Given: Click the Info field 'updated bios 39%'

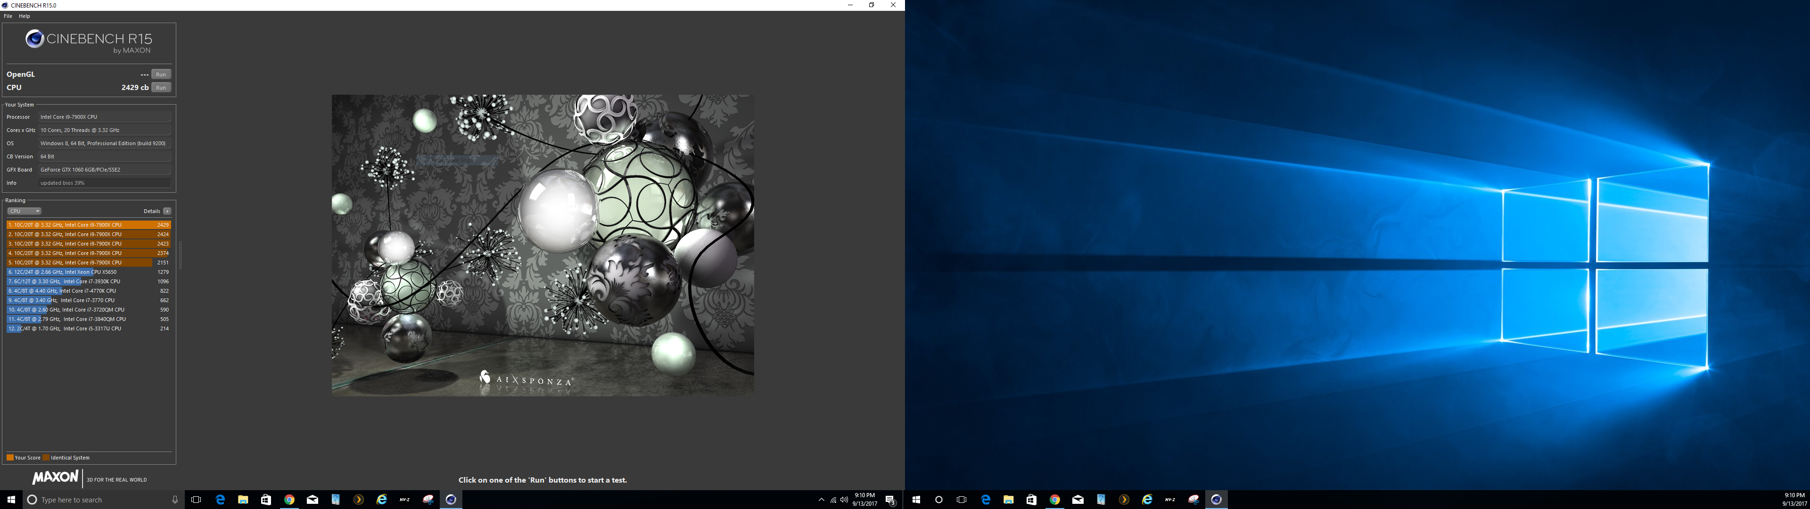Looking at the screenshot, I should tap(105, 183).
